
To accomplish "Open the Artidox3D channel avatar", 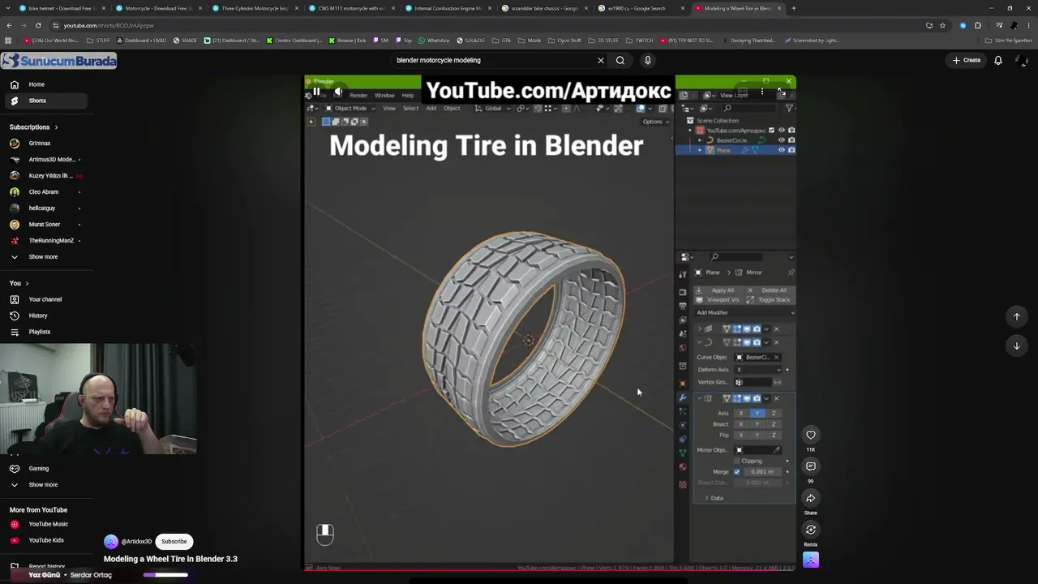I will click(111, 542).
